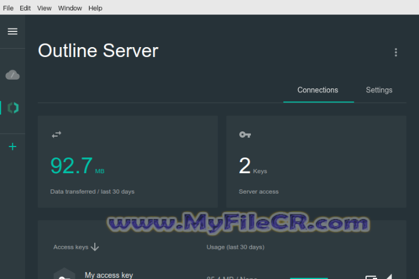Switch to the Connections tab
The image size is (419, 279).
[318, 90]
